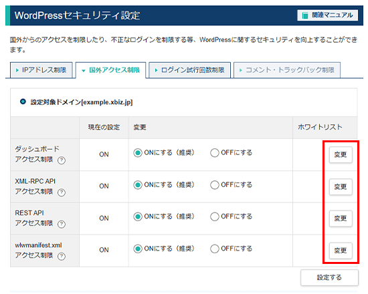Screen dimensions: 368x294
Task: Click the ホワイトリスト column header
Action: pos(320,127)
